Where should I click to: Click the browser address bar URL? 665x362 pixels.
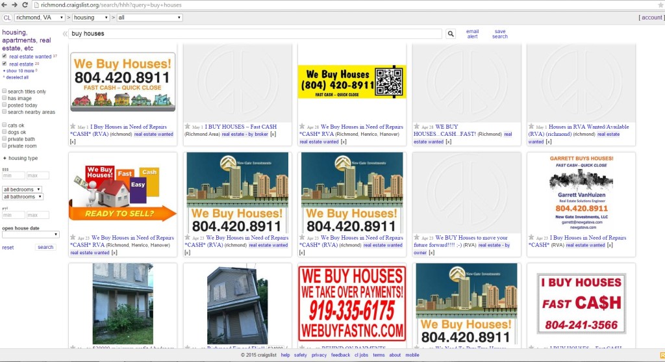111,5
